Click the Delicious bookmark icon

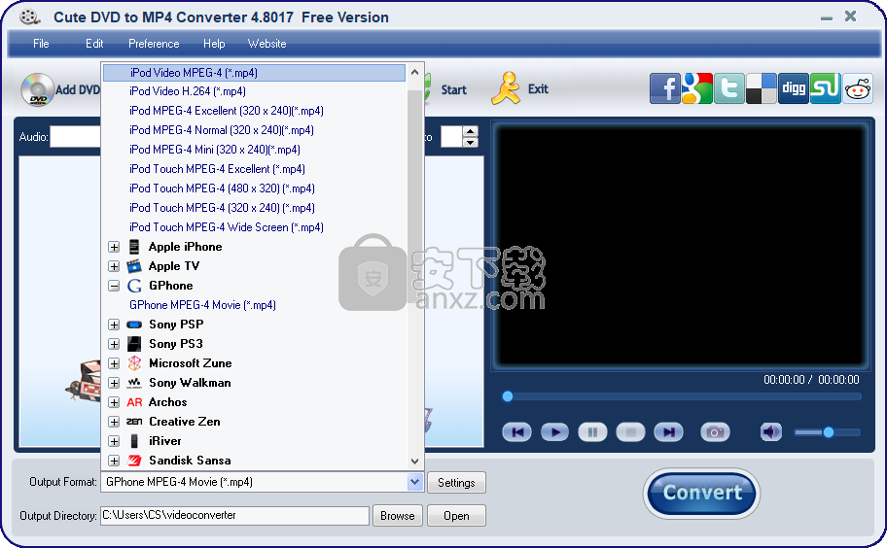tap(762, 88)
